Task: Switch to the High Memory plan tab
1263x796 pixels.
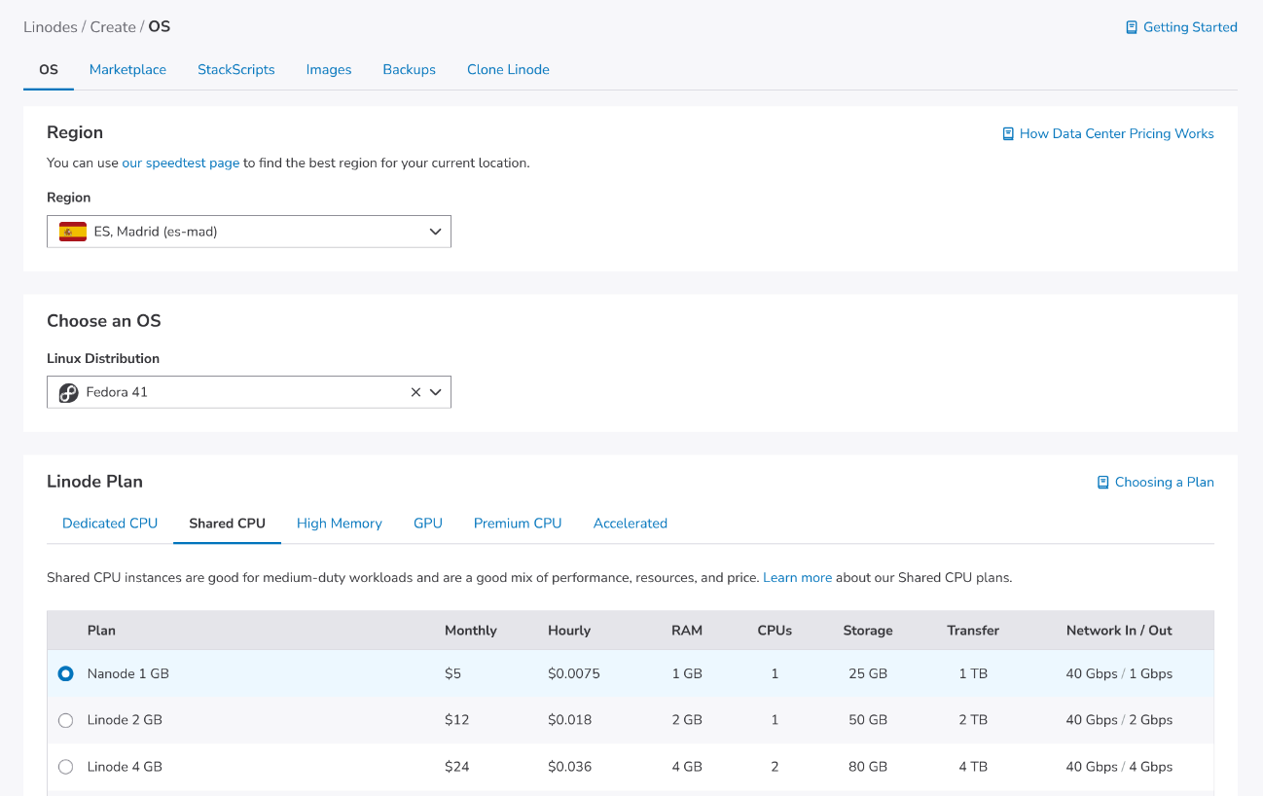Action: pos(340,524)
